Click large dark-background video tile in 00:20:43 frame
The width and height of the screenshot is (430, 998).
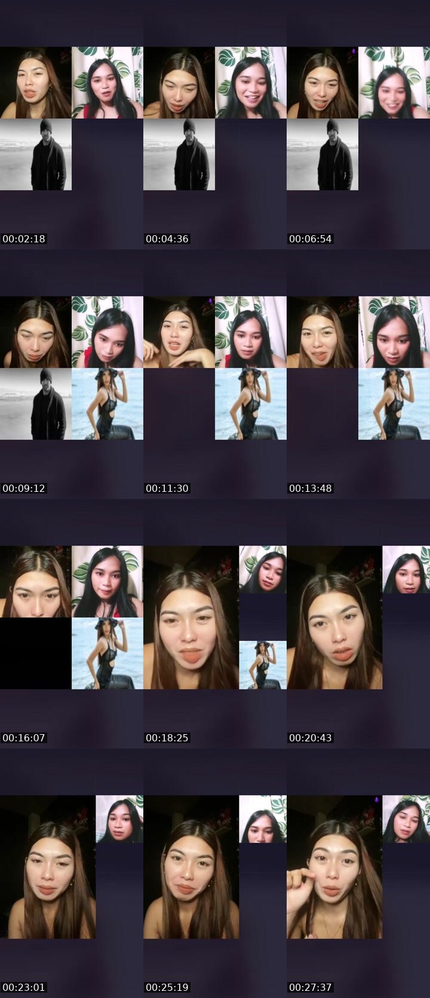pos(334,617)
